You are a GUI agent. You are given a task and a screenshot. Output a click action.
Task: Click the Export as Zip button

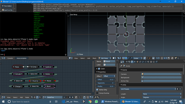[7, 10]
